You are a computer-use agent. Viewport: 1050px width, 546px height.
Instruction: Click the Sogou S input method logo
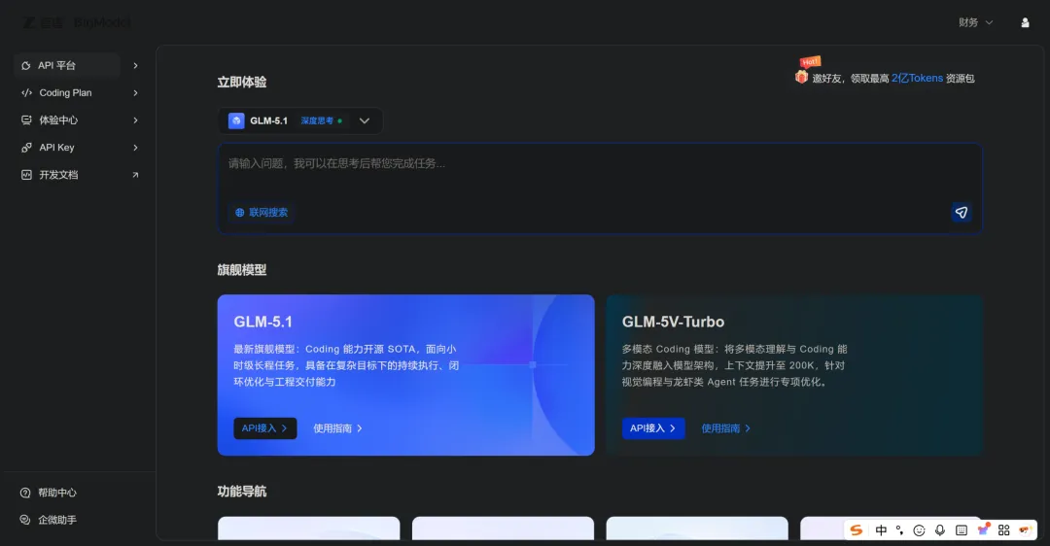coord(857,529)
